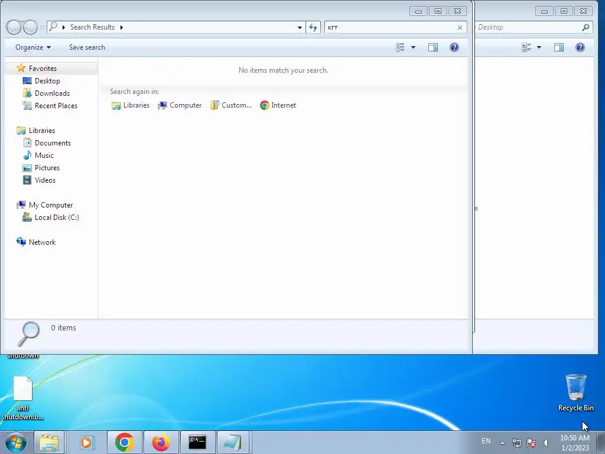Go forward with the Forward button
The width and height of the screenshot is (605, 454).
click(x=30, y=27)
